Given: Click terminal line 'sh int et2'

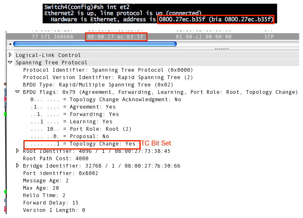Looking at the screenshot, I should coord(87,7).
